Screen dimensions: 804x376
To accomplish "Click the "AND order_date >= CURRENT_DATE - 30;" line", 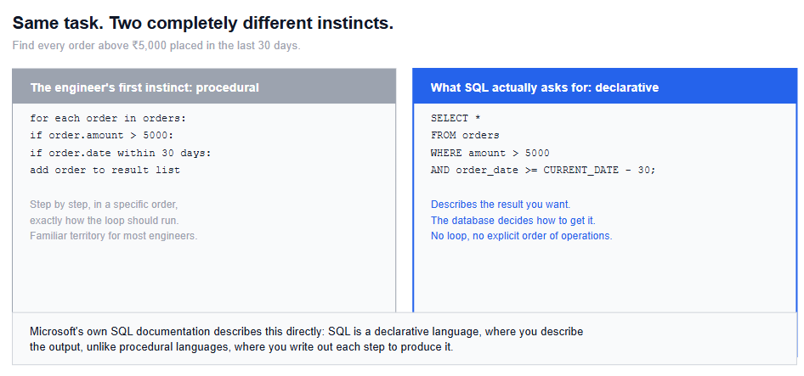I will (543, 170).
